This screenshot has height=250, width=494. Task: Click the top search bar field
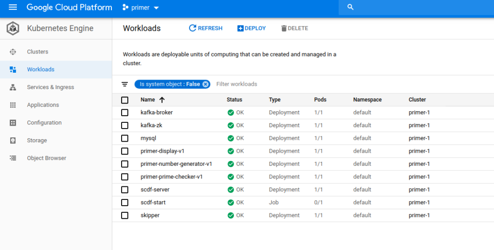[x=416, y=7]
